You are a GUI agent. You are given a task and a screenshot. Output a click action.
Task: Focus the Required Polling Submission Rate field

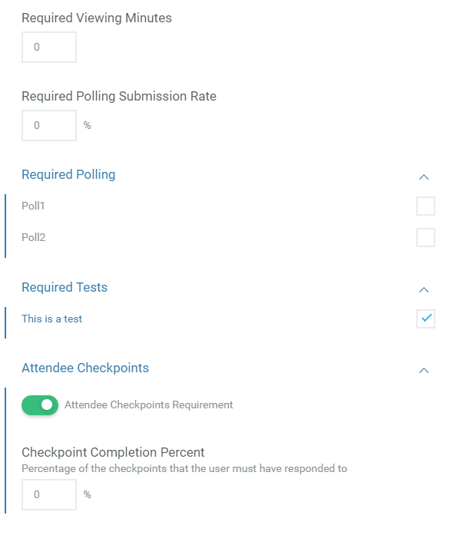49,125
